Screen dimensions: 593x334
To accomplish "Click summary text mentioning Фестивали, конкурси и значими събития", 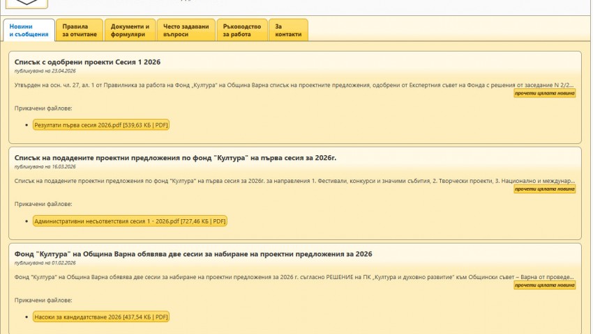I will [x=294, y=181].
